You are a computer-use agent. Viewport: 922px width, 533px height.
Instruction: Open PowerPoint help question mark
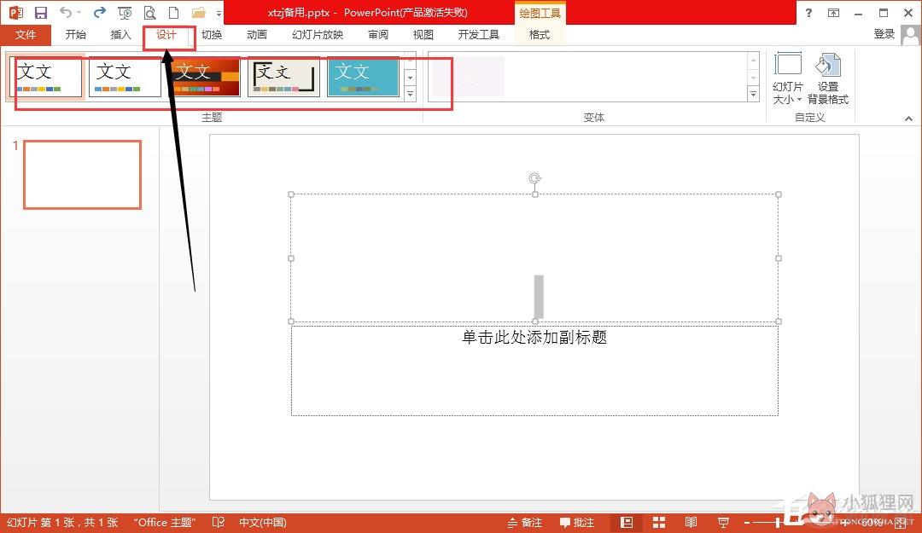[x=808, y=12]
